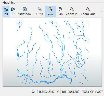Click the Graphics panel title

9,3
